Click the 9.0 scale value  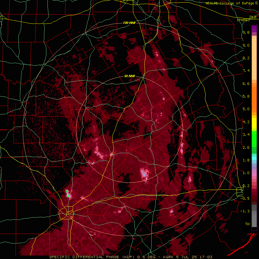click(246, 45)
